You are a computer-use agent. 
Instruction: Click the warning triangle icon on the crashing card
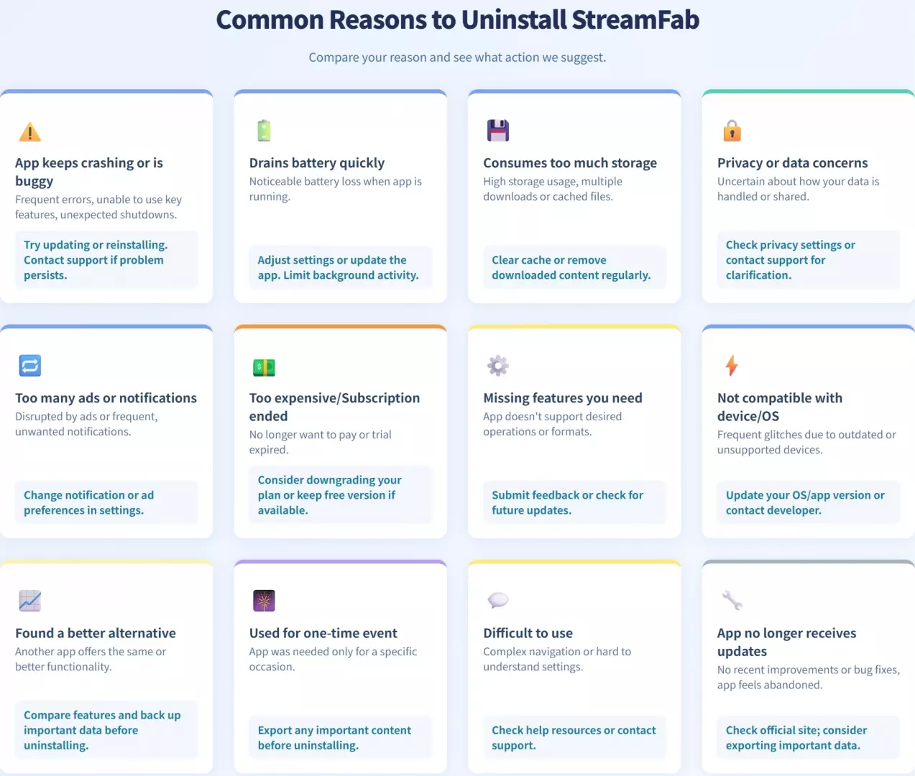click(29, 131)
